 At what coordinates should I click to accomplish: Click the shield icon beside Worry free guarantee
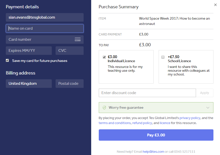pyautogui.click(x=104, y=108)
